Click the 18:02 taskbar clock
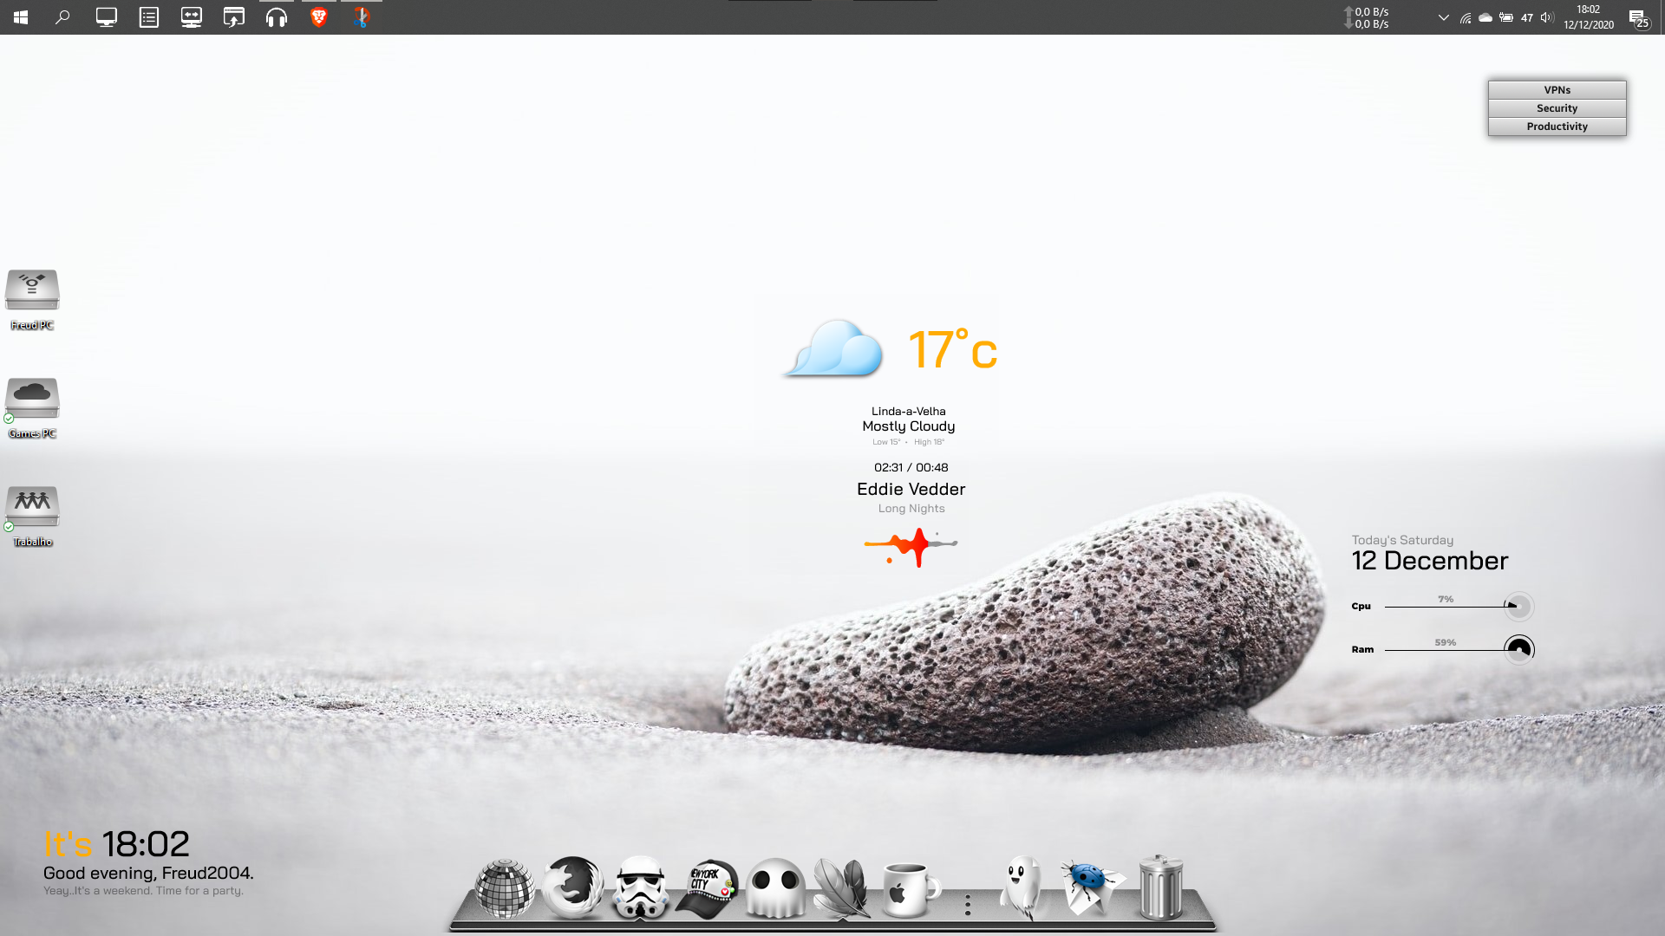Viewport: 1665px width, 936px height. tap(1588, 17)
